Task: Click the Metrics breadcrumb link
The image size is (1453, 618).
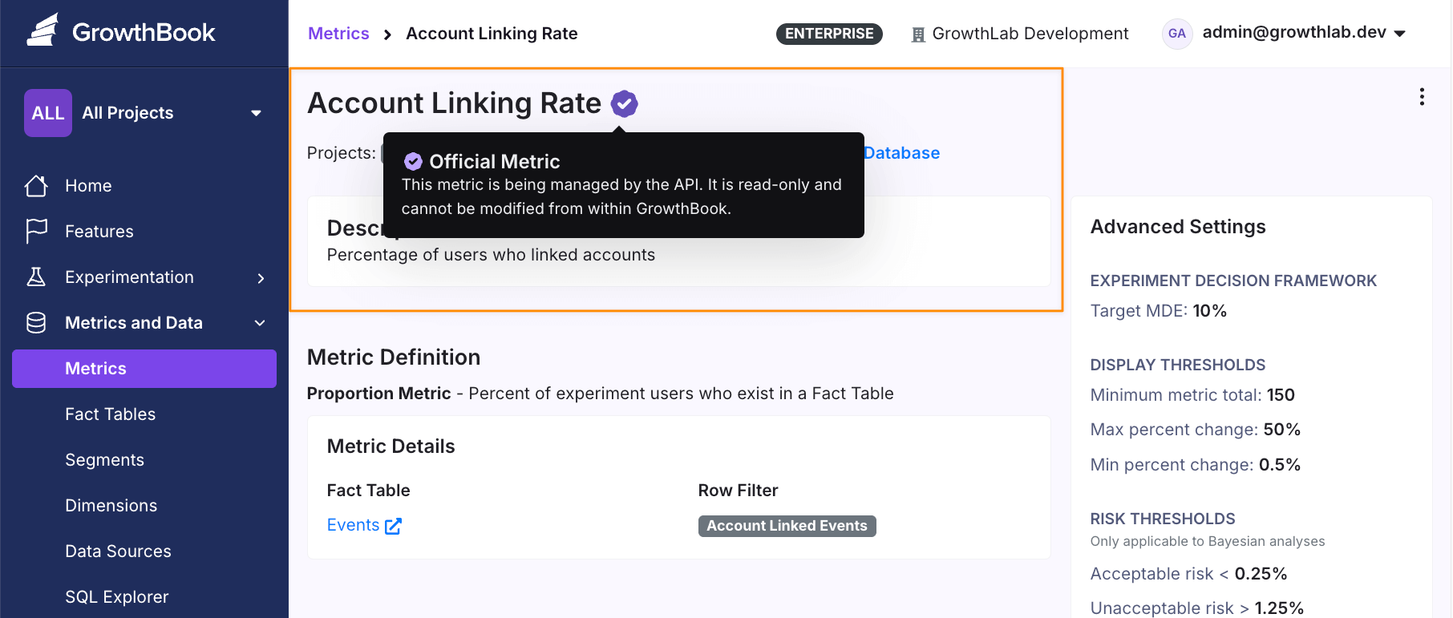Action: tap(338, 34)
